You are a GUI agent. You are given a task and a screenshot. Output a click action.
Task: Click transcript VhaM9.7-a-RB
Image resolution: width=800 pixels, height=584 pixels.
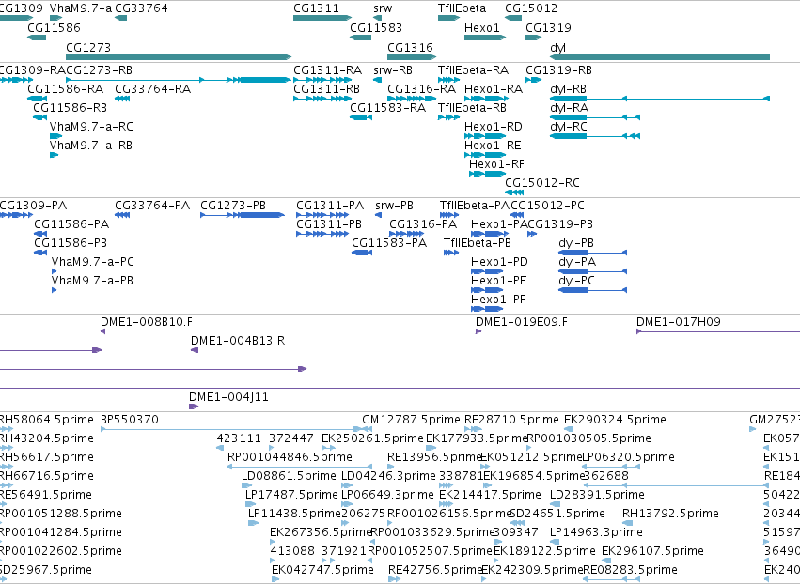click(55, 155)
